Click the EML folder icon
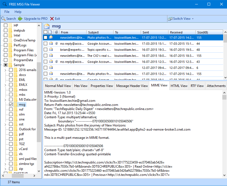The height and width of the screenshot is (186, 227). tap(15, 80)
